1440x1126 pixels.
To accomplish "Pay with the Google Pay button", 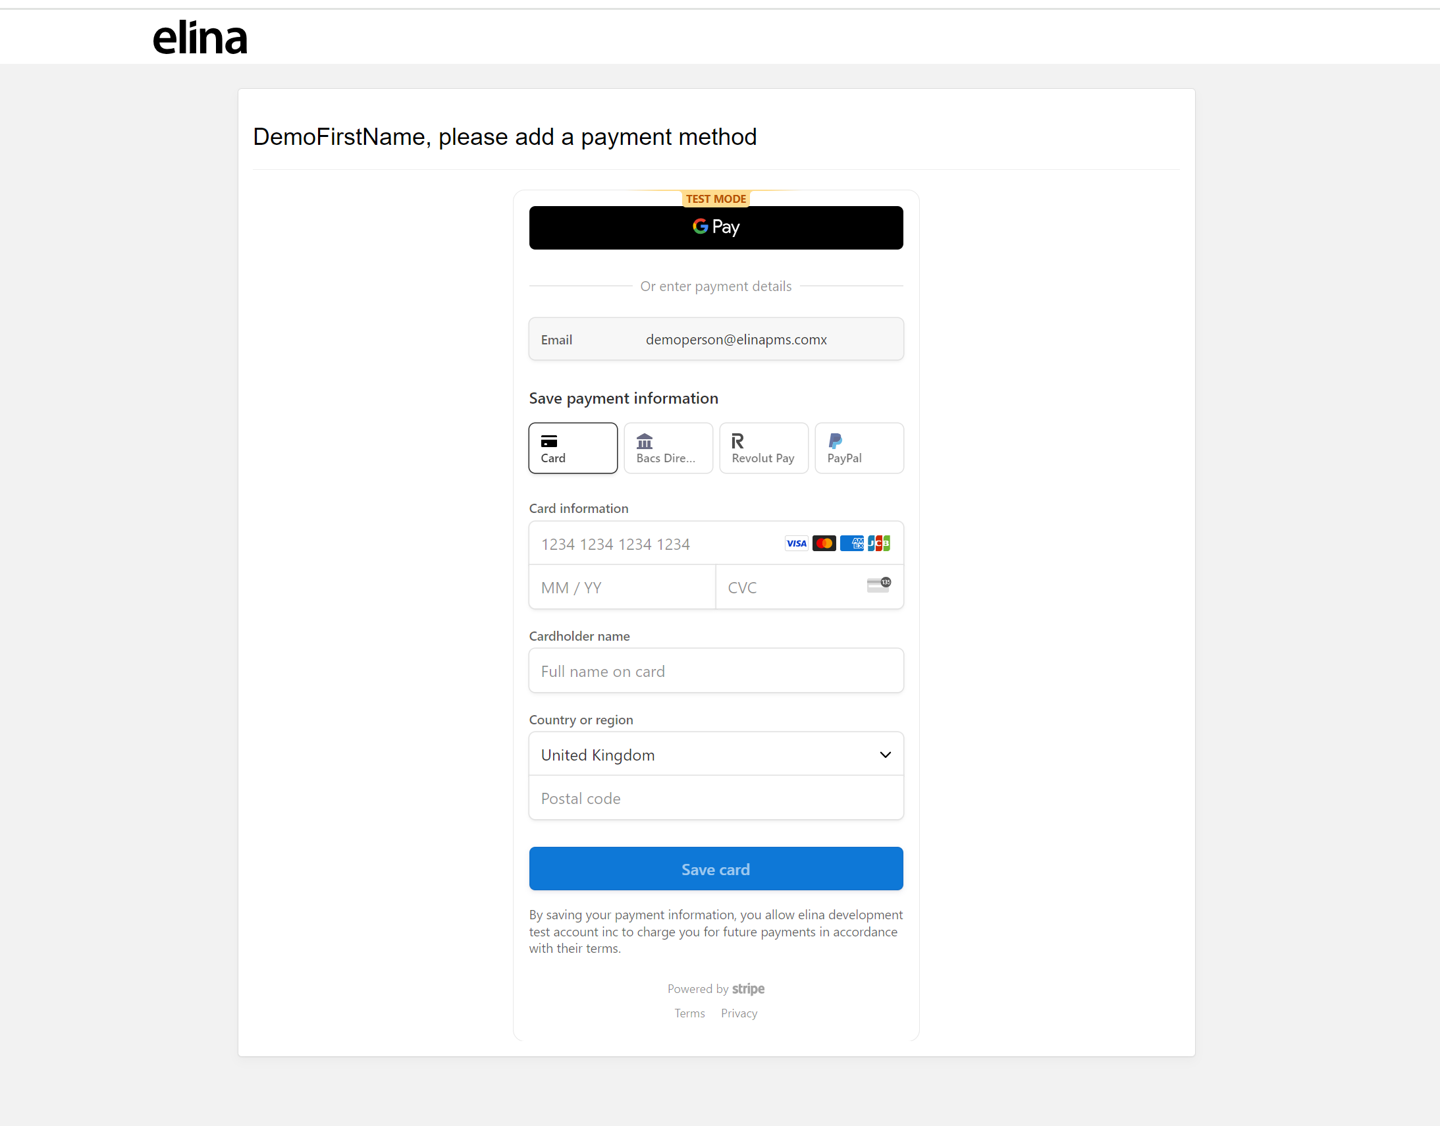I will pos(715,227).
